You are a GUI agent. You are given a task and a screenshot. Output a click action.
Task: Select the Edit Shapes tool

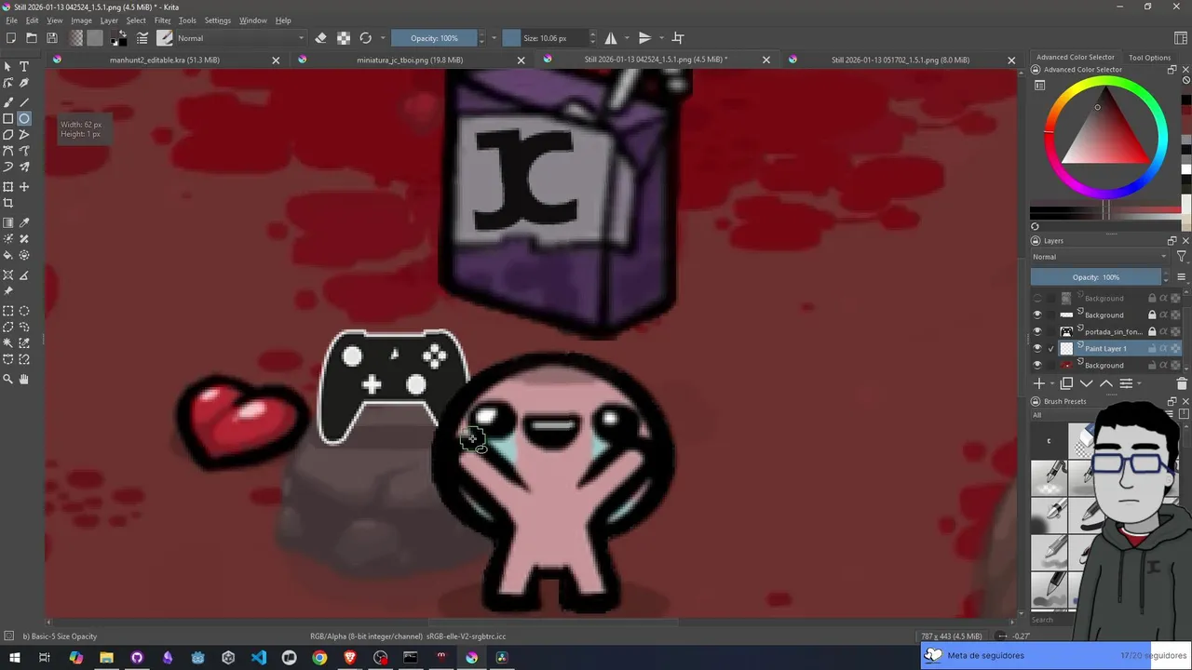(8, 84)
